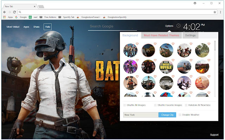225x140 pixels.
Task: Select the Fortnite group background thumbnail
Action: [130, 50]
